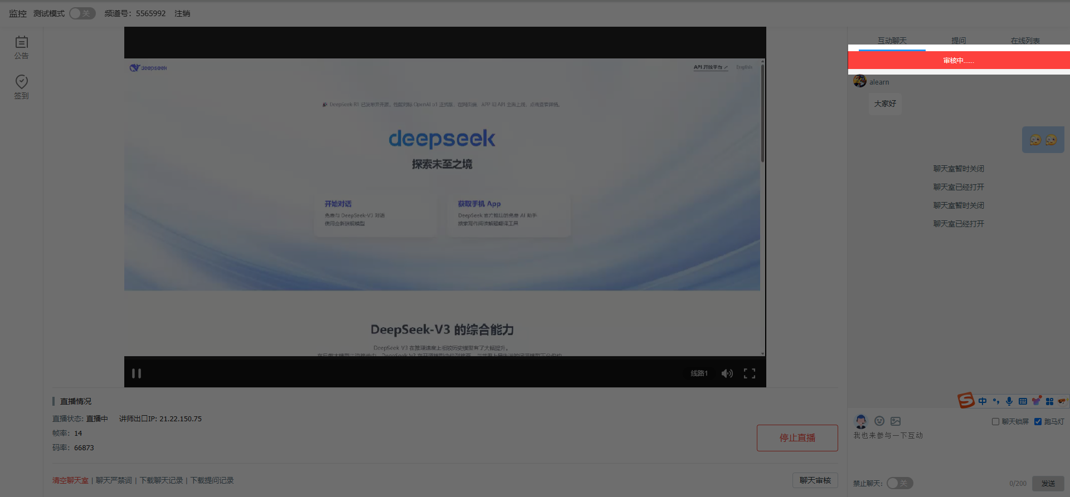Click the 发送 send button

pyautogui.click(x=1048, y=483)
